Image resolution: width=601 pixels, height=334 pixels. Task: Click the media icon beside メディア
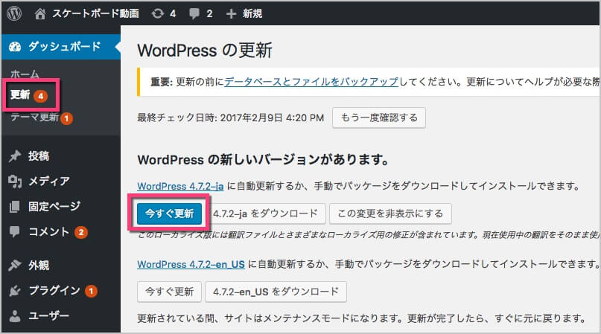point(15,182)
